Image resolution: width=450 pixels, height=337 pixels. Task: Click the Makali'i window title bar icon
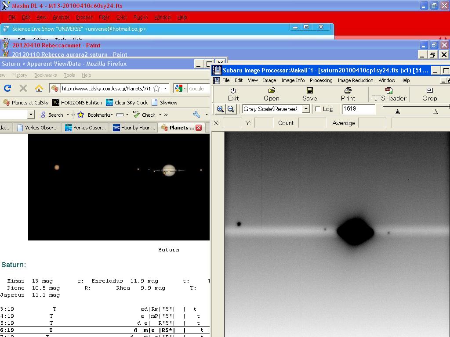pos(217,70)
